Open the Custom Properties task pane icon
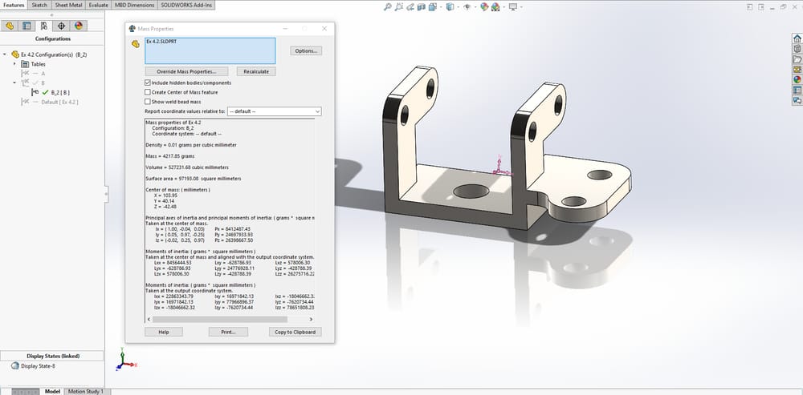Viewport: 803px width, 395px height. tap(797, 90)
